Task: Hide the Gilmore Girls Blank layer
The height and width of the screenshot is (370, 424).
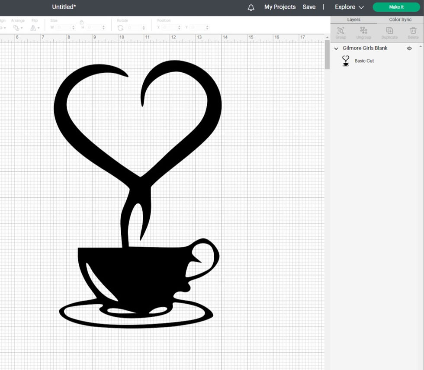Action: pos(409,48)
